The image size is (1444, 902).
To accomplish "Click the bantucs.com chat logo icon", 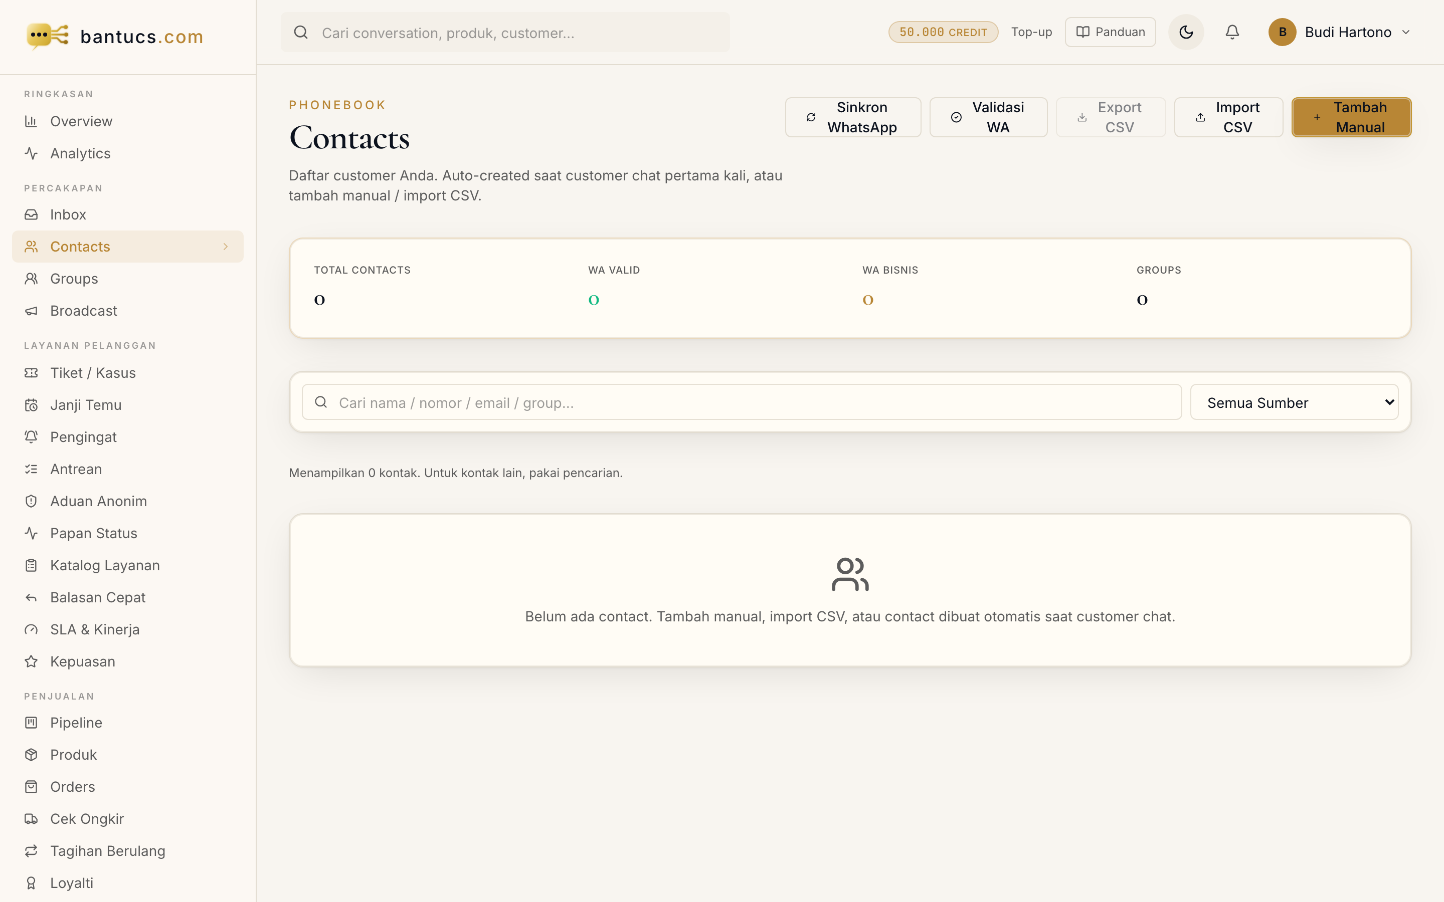I will tap(48, 36).
